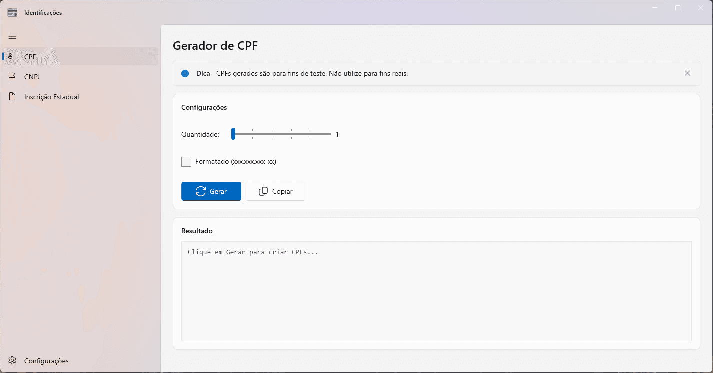Enable the Formatado (xxx.xxx.xxx-xx) checkbox
713x373 pixels.
click(186, 161)
